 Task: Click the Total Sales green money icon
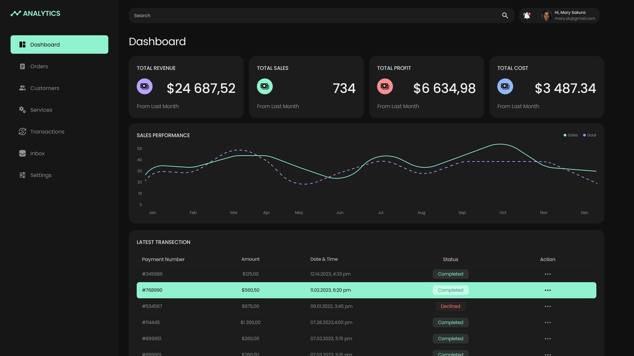pos(265,86)
